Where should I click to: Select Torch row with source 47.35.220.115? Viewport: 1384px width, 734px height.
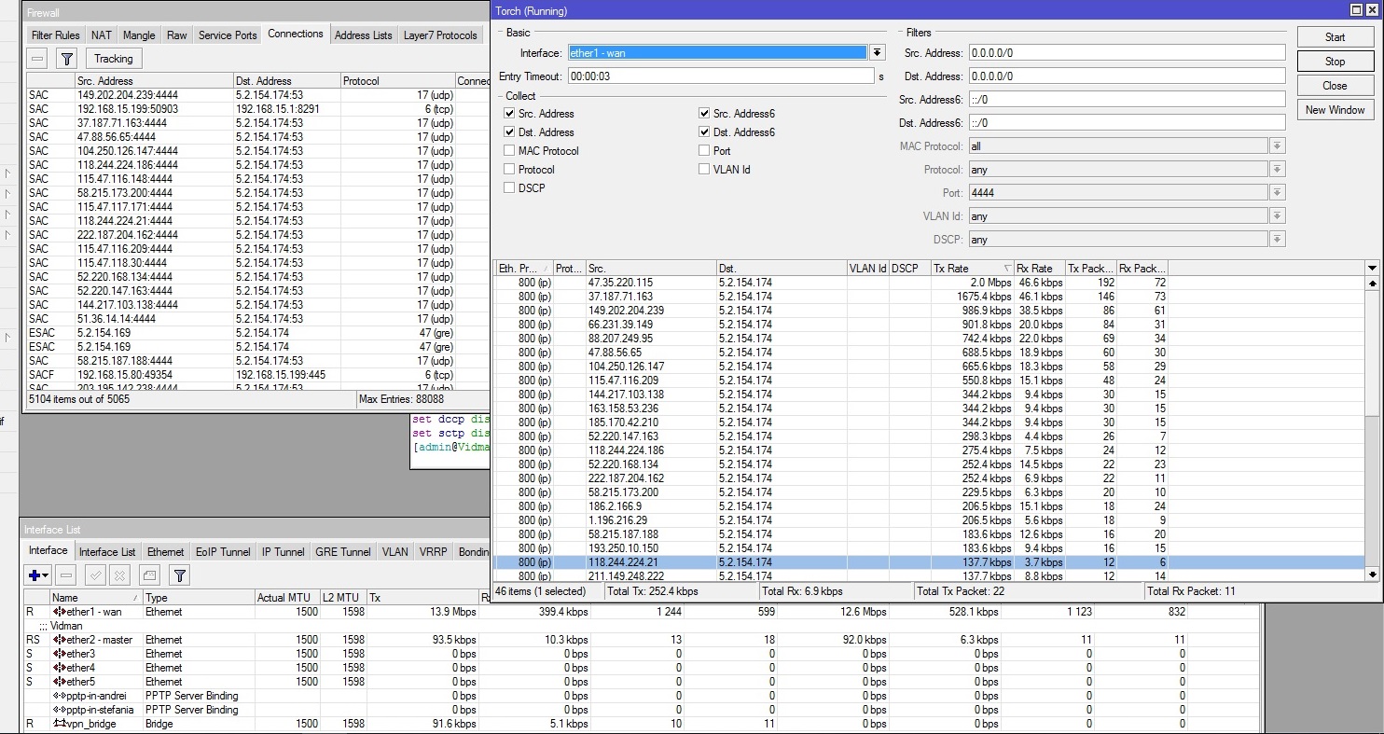(x=929, y=283)
